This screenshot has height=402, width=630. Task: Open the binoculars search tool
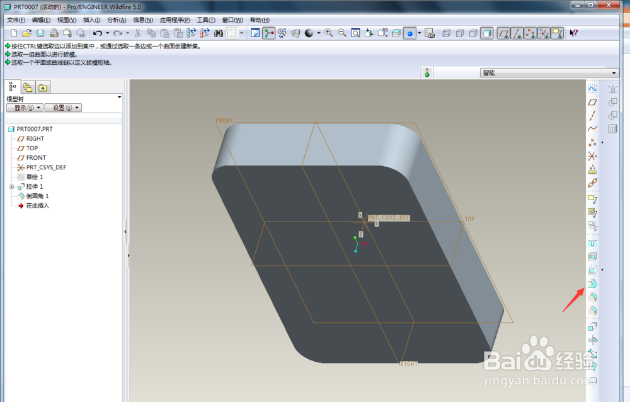click(x=218, y=33)
